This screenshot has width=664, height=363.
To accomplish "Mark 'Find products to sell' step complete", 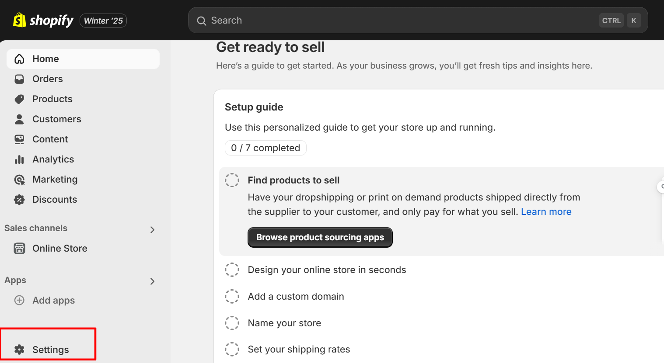I will [x=232, y=180].
